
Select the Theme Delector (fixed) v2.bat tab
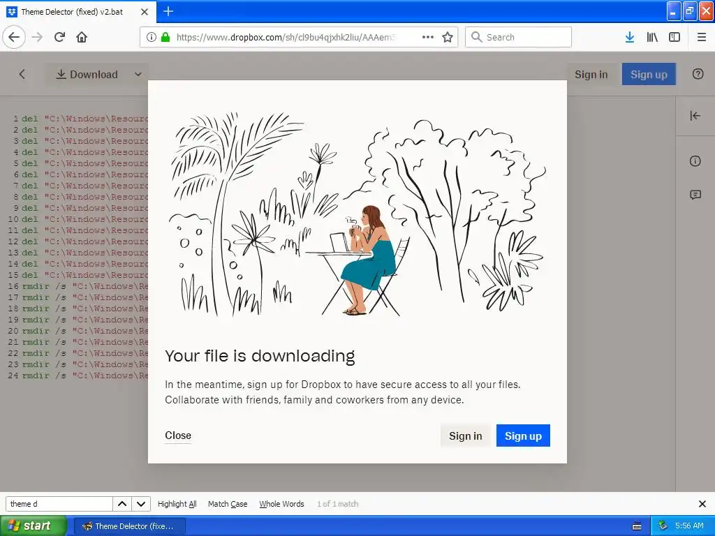pos(72,12)
